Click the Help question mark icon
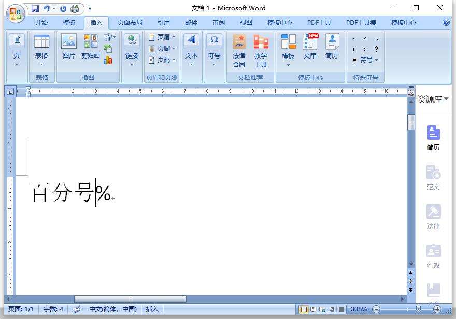 coord(446,22)
